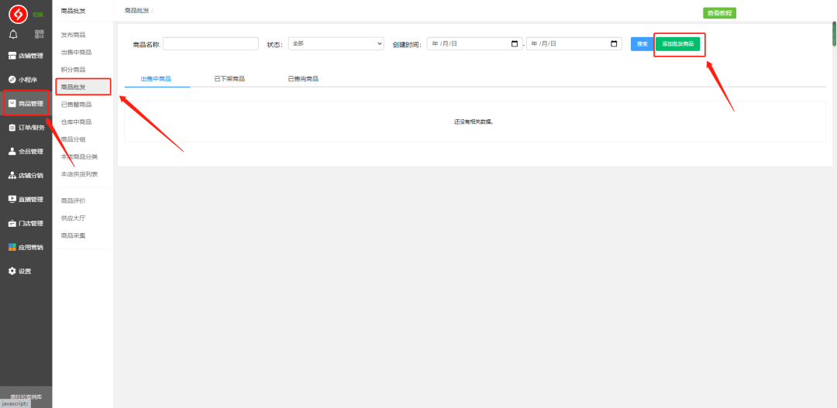Open 本店供货列表 submenu item

click(x=79, y=174)
